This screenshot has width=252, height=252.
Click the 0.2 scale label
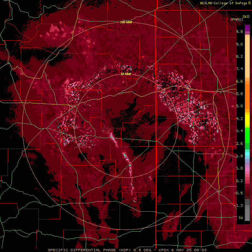[239, 181]
